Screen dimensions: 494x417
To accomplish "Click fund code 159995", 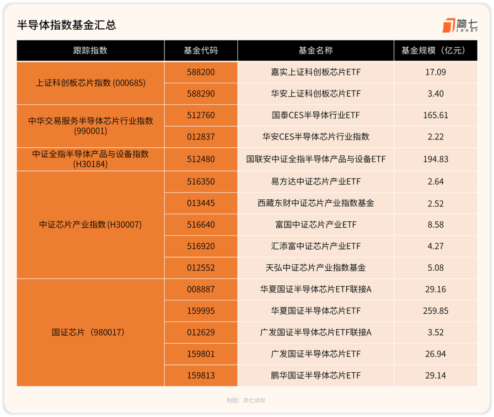I will pos(201,311).
